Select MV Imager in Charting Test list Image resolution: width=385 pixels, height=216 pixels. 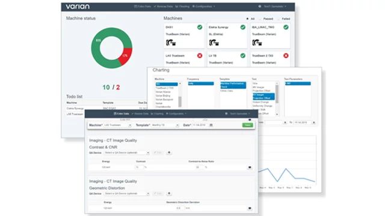coord(258,87)
